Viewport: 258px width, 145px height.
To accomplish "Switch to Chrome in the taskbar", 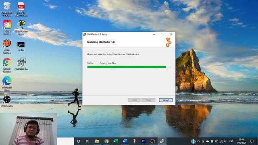I will [x=106, y=141].
